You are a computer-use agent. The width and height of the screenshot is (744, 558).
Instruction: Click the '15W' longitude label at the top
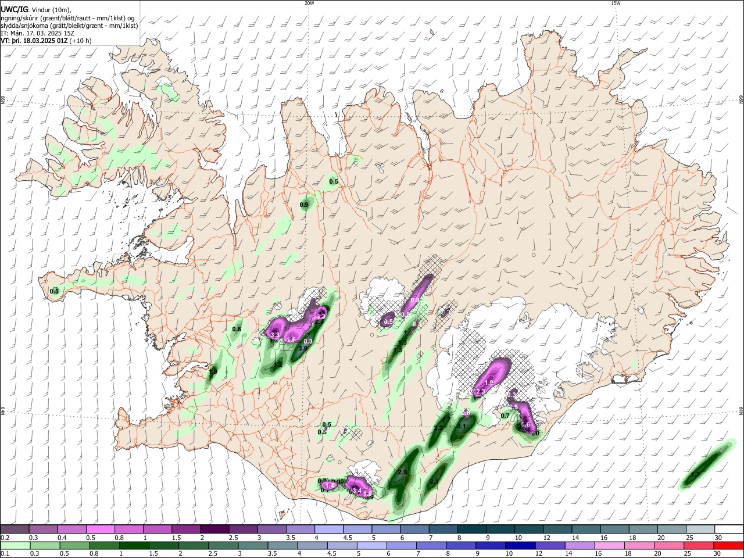click(616, 3)
